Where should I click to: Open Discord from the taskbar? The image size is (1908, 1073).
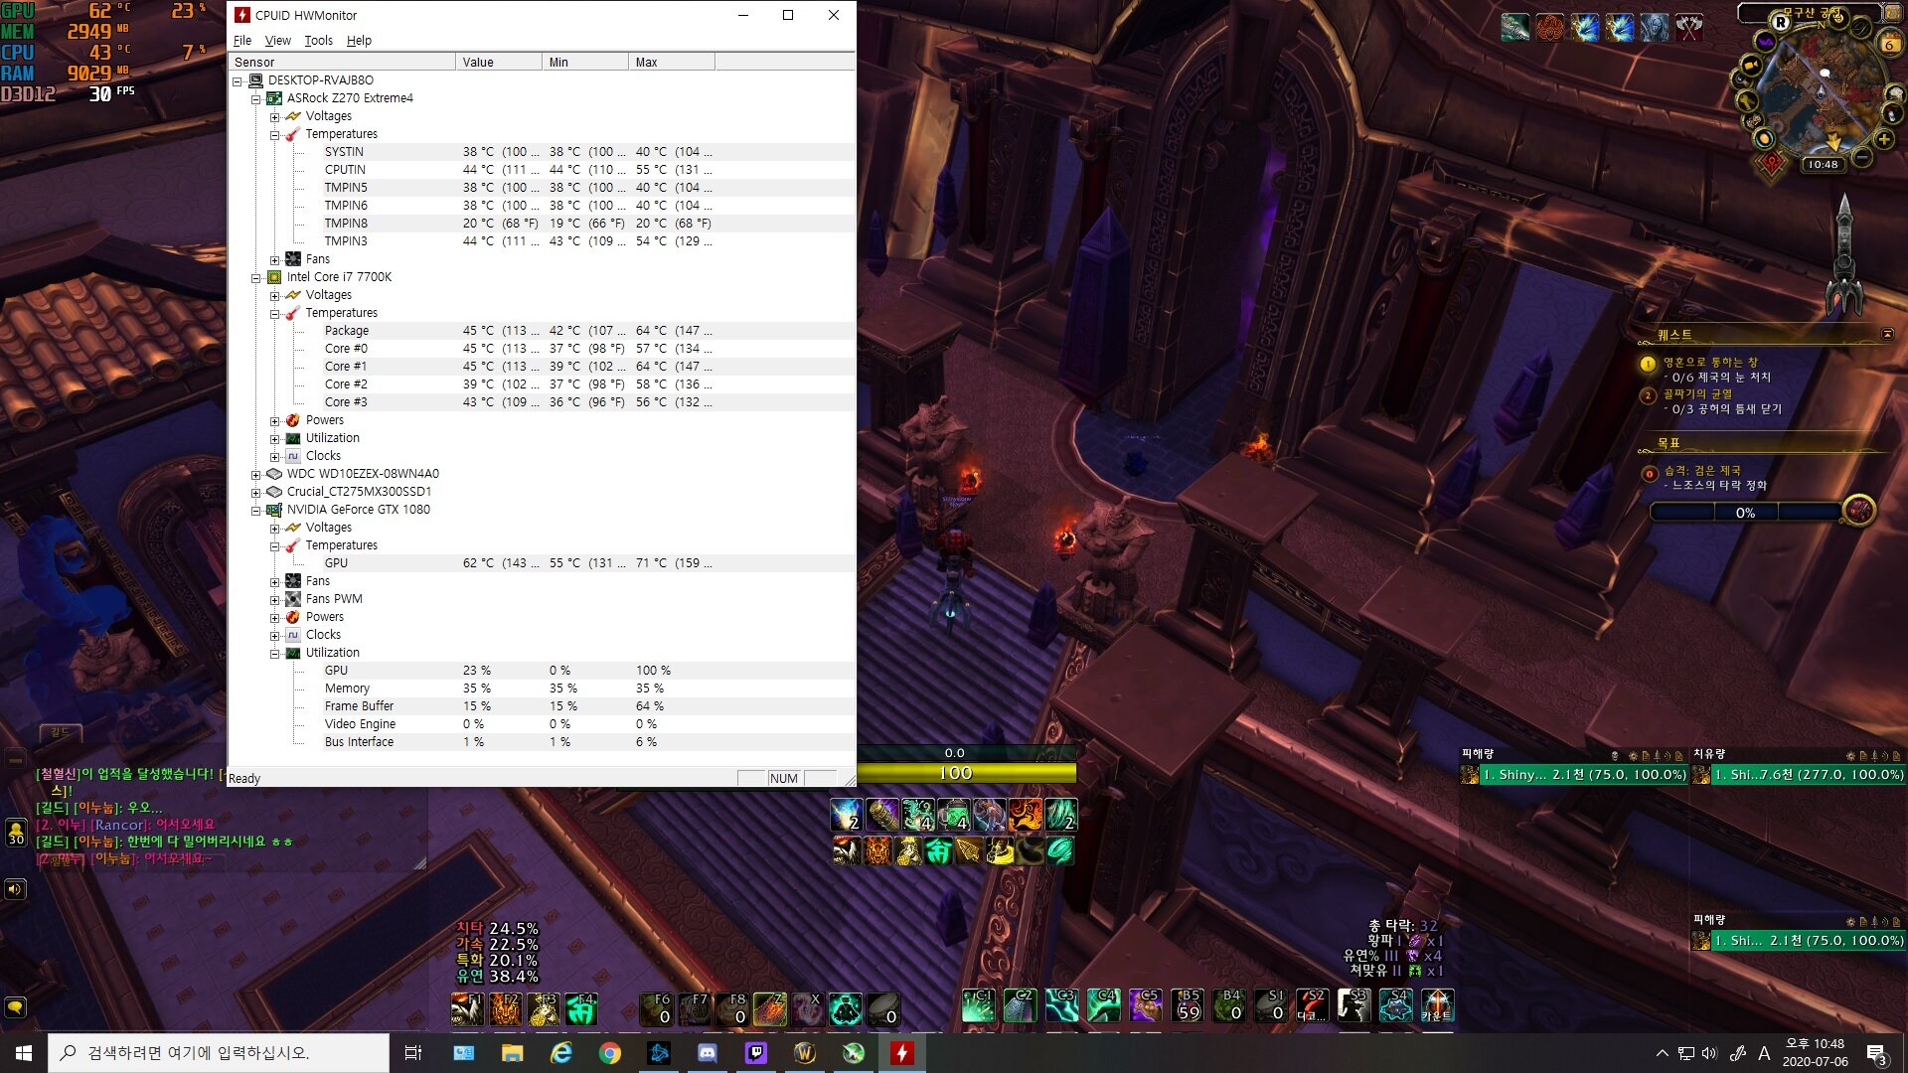[x=708, y=1053]
